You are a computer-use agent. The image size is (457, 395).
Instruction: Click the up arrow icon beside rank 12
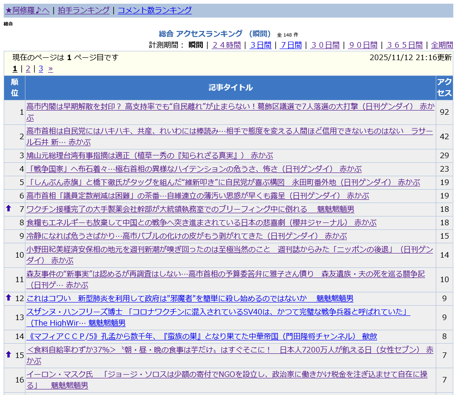pyautogui.click(x=8, y=298)
